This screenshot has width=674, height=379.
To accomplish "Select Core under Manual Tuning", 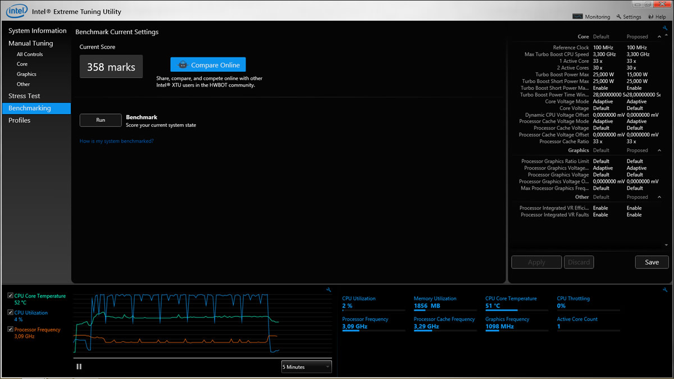I will pyautogui.click(x=22, y=64).
